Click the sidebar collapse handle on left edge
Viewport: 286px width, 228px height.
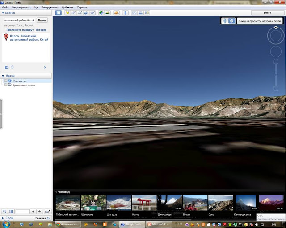1,114
